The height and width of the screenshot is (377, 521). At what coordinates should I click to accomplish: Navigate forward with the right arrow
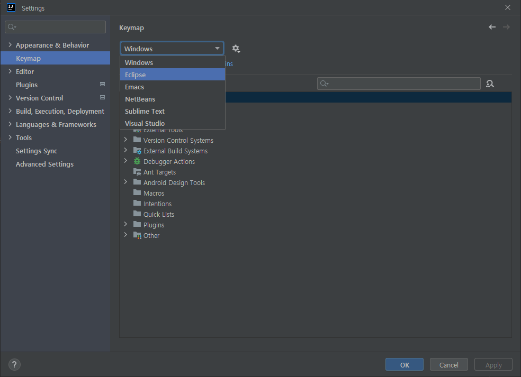pyautogui.click(x=506, y=27)
